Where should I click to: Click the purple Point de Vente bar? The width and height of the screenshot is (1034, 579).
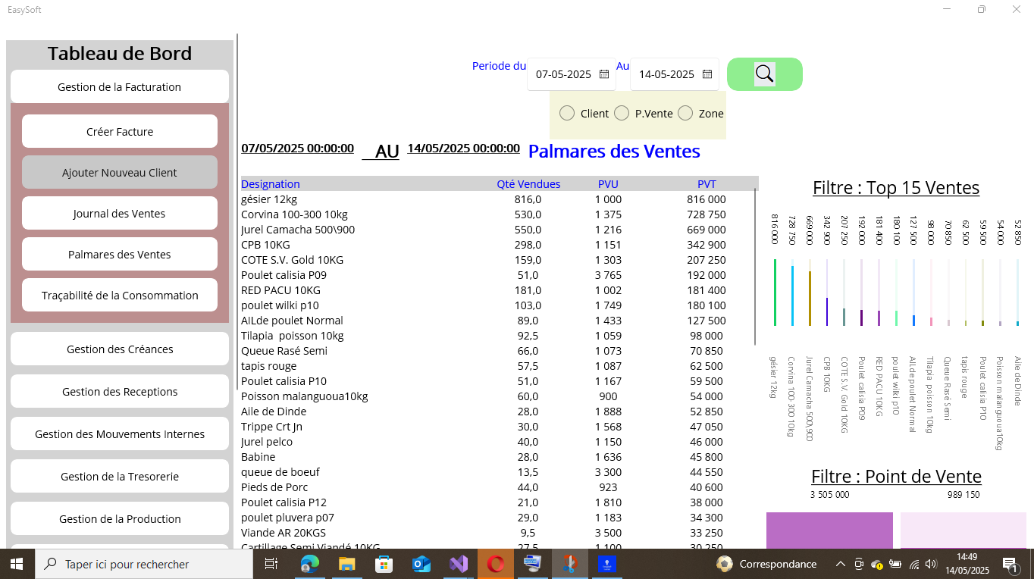[829, 530]
